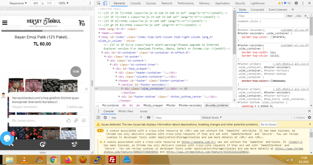Viewport: 313px width, 165px height.
Task: Open the customer-s1.css:47 source link
Action: point(295,30)
